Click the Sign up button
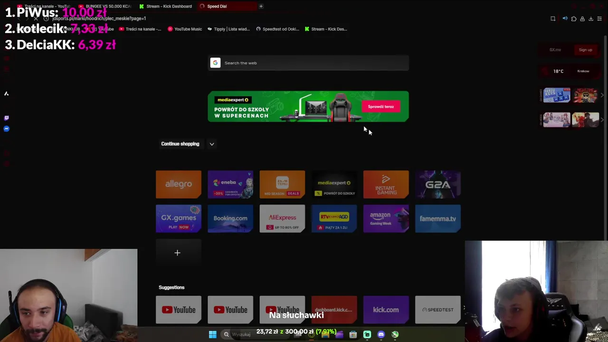The image size is (608, 342). tap(585, 50)
